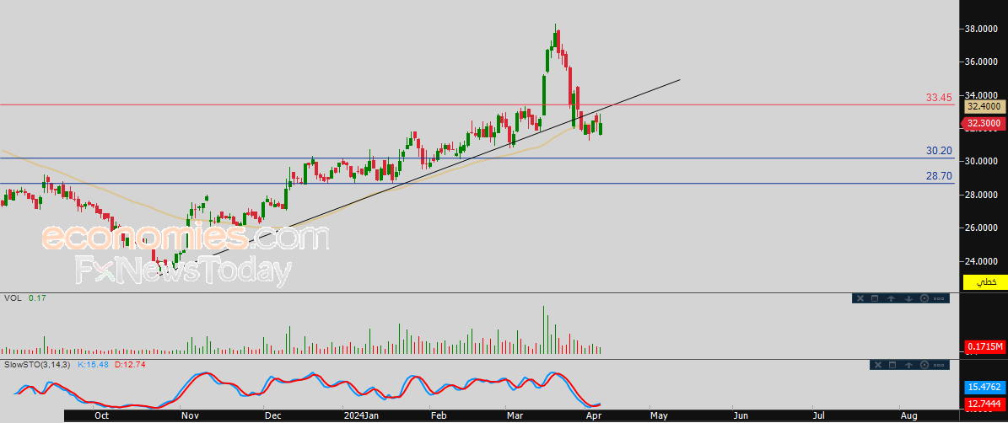Screen dimensions: 1008x423
Task: Select the 28.70 support level label
Action: point(939,174)
